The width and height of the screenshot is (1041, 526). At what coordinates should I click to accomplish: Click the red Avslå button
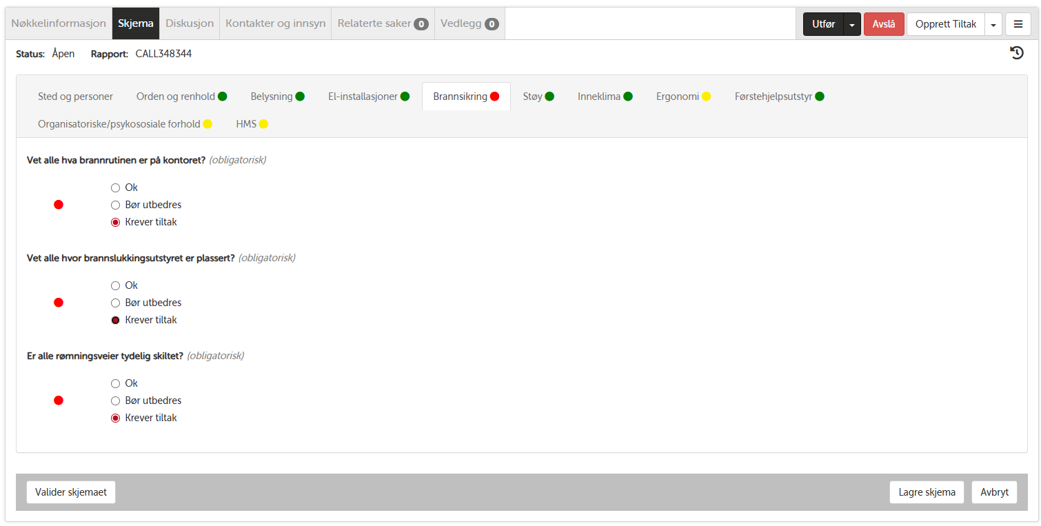pos(883,24)
